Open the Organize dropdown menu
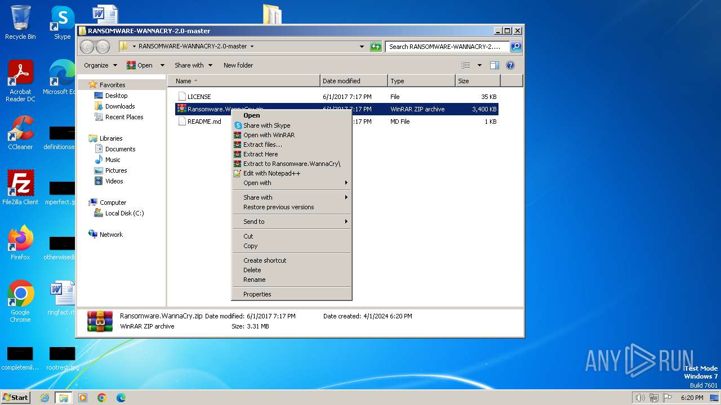The width and height of the screenshot is (721, 405). pyautogui.click(x=100, y=65)
